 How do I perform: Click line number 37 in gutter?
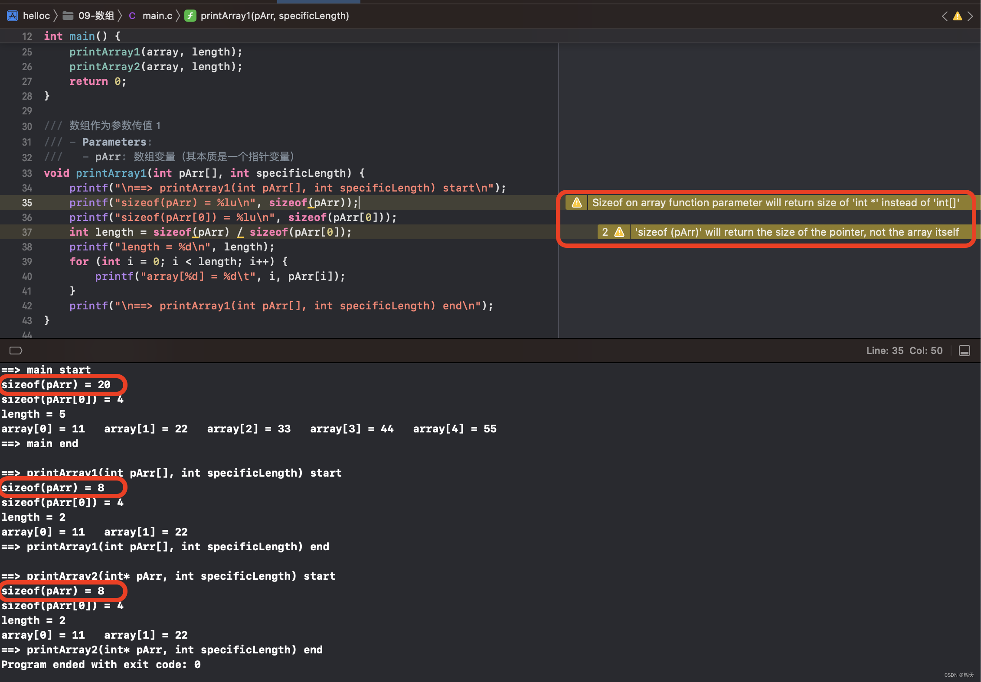27,232
